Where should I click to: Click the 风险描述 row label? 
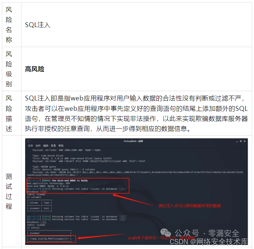9,113
